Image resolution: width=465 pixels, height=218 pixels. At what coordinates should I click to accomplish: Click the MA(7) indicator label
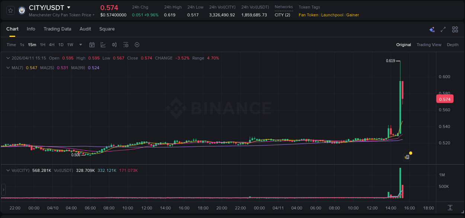[x=17, y=68]
